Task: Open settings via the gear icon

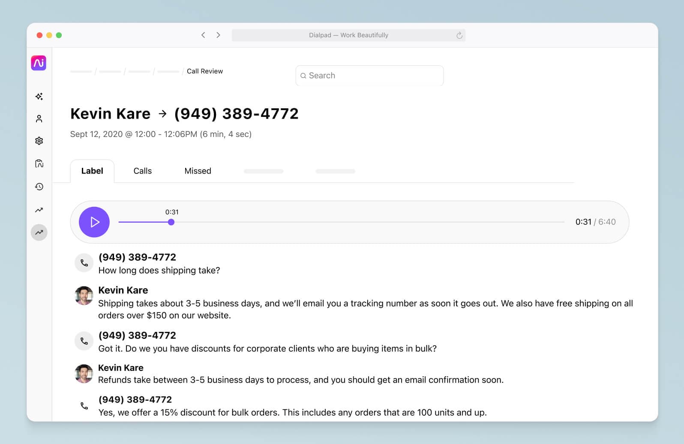Action: [x=39, y=141]
